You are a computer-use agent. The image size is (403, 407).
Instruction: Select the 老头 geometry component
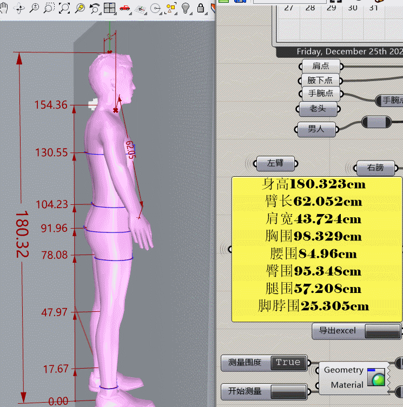318,109
